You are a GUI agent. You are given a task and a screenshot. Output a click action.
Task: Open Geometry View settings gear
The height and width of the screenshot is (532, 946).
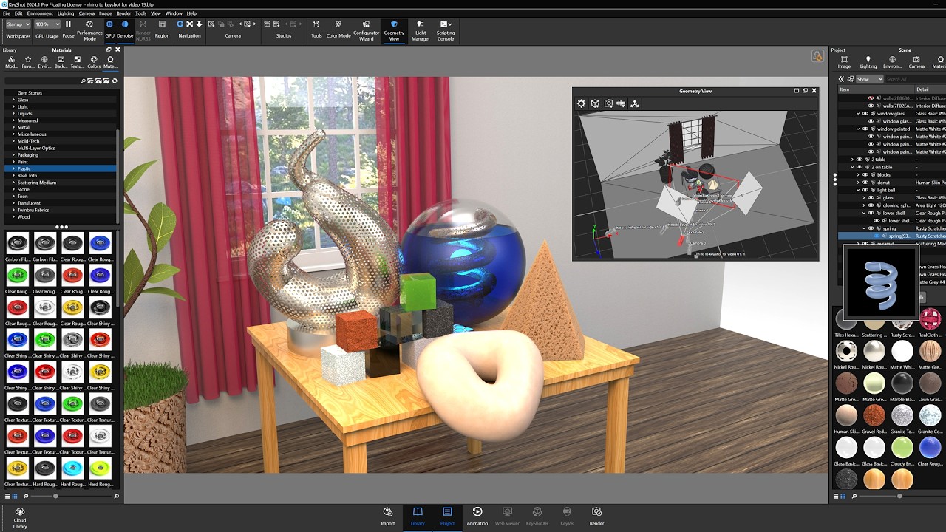coord(581,103)
